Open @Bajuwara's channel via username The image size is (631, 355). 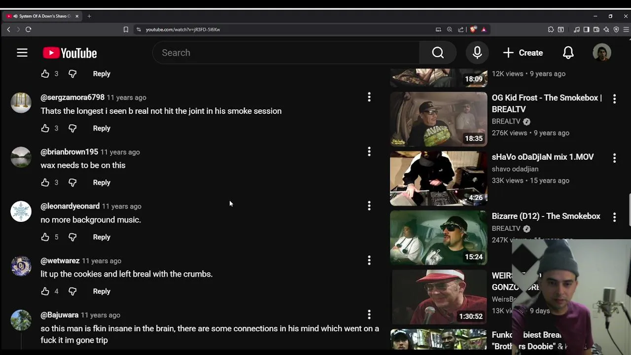60,315
